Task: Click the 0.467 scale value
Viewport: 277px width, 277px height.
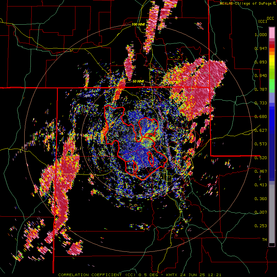Action: [261, 171]
